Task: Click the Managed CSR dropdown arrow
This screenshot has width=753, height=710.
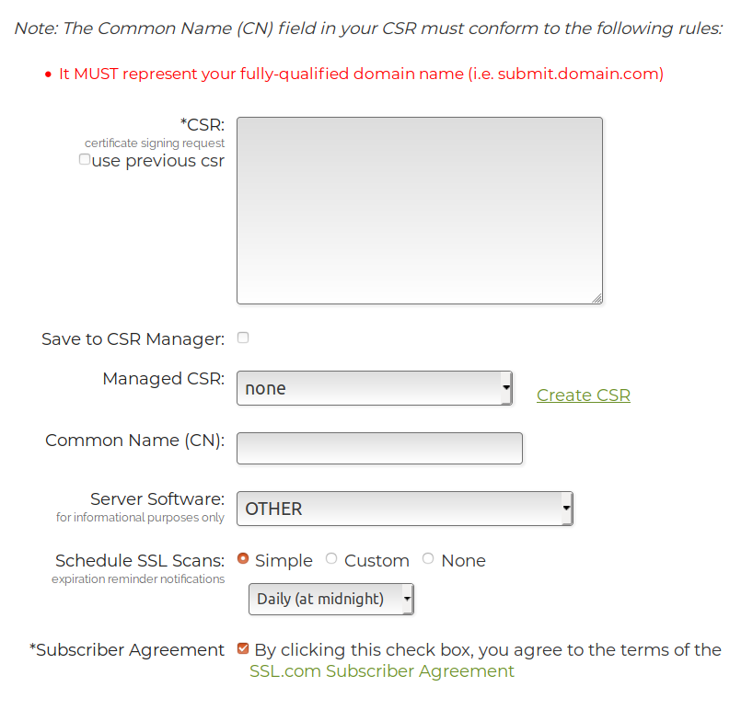Action: 505,388
